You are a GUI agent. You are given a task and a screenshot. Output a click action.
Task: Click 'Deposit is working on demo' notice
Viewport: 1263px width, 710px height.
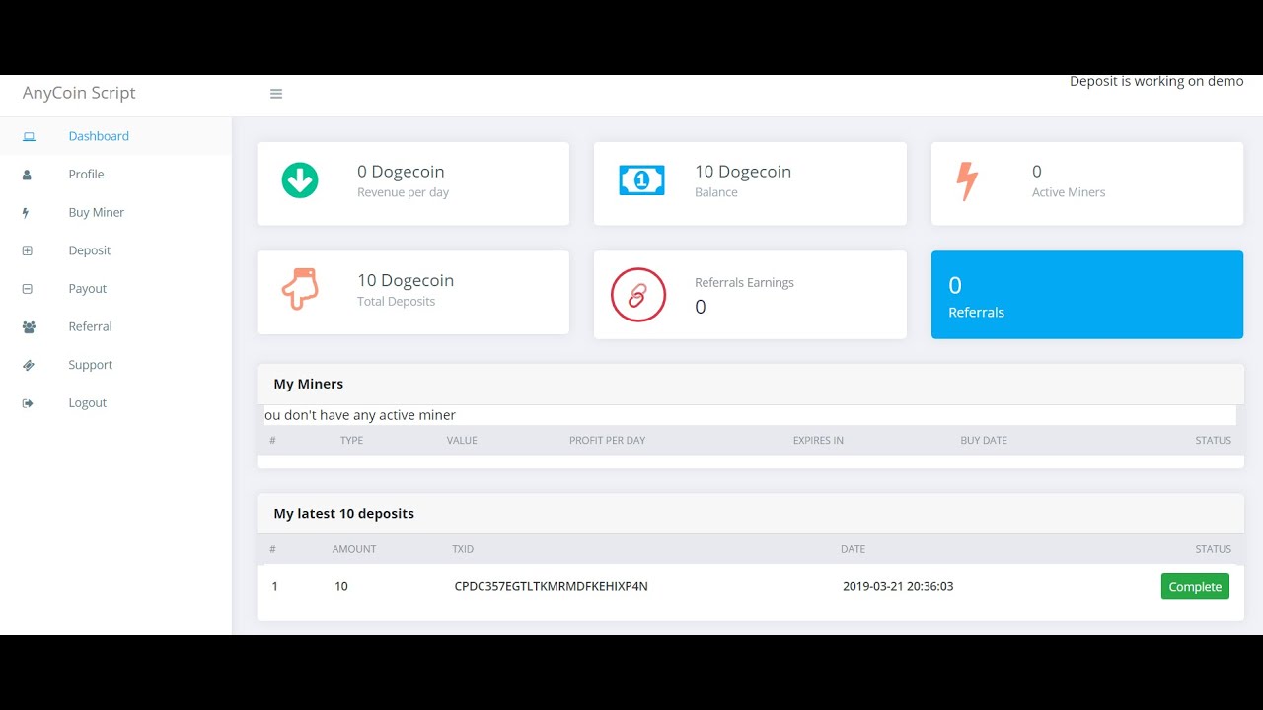click(1156, 81)
